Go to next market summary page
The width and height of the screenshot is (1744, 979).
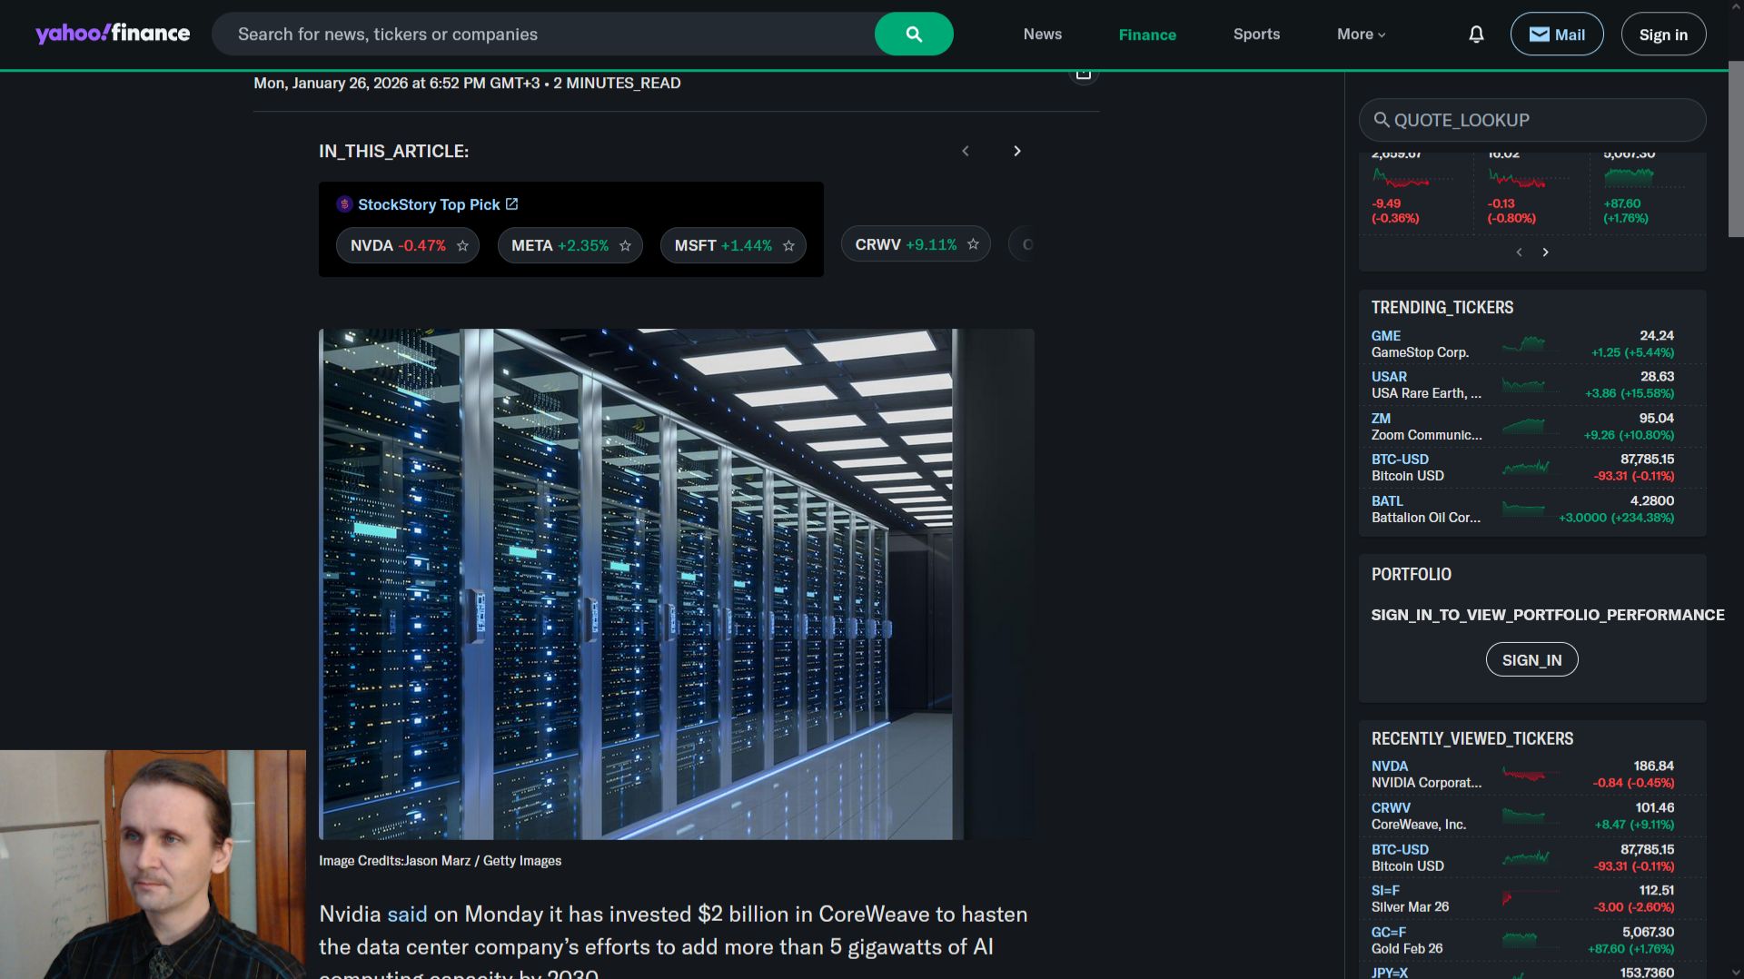pos(1545,252)
